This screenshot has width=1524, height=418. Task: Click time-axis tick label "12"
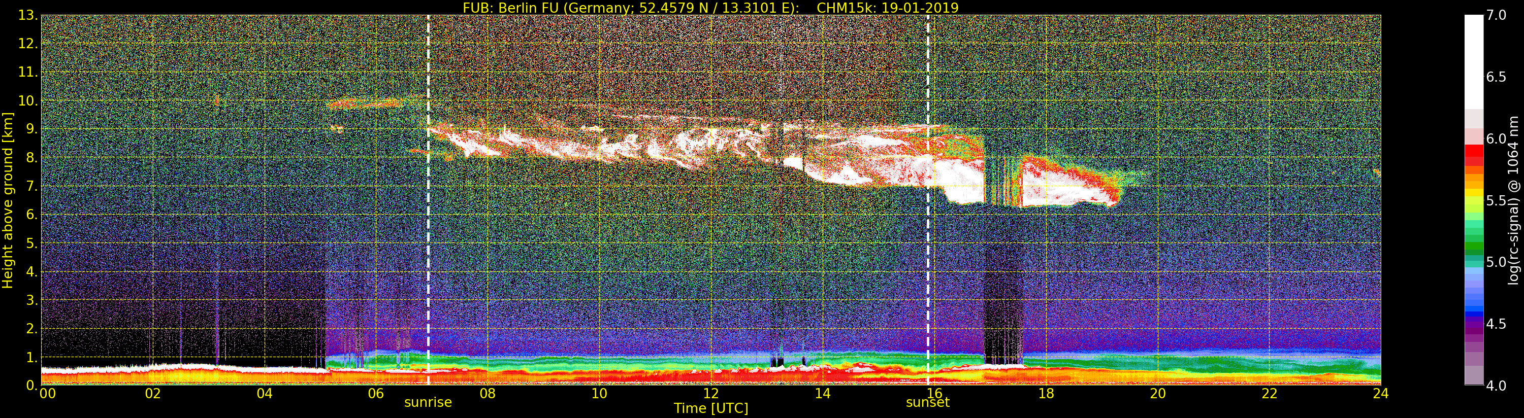(x=711, y=393)
